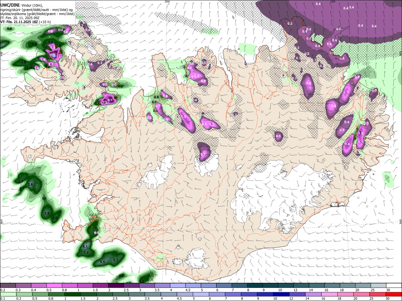Click the initial time IT: Fim. 20. 11. 2025 09Z
This screenshot has width=402, height=301.
[x=20, y=18]
